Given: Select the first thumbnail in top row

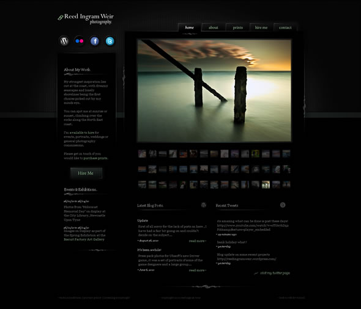Looking at the screenshot, I should 142,154.
